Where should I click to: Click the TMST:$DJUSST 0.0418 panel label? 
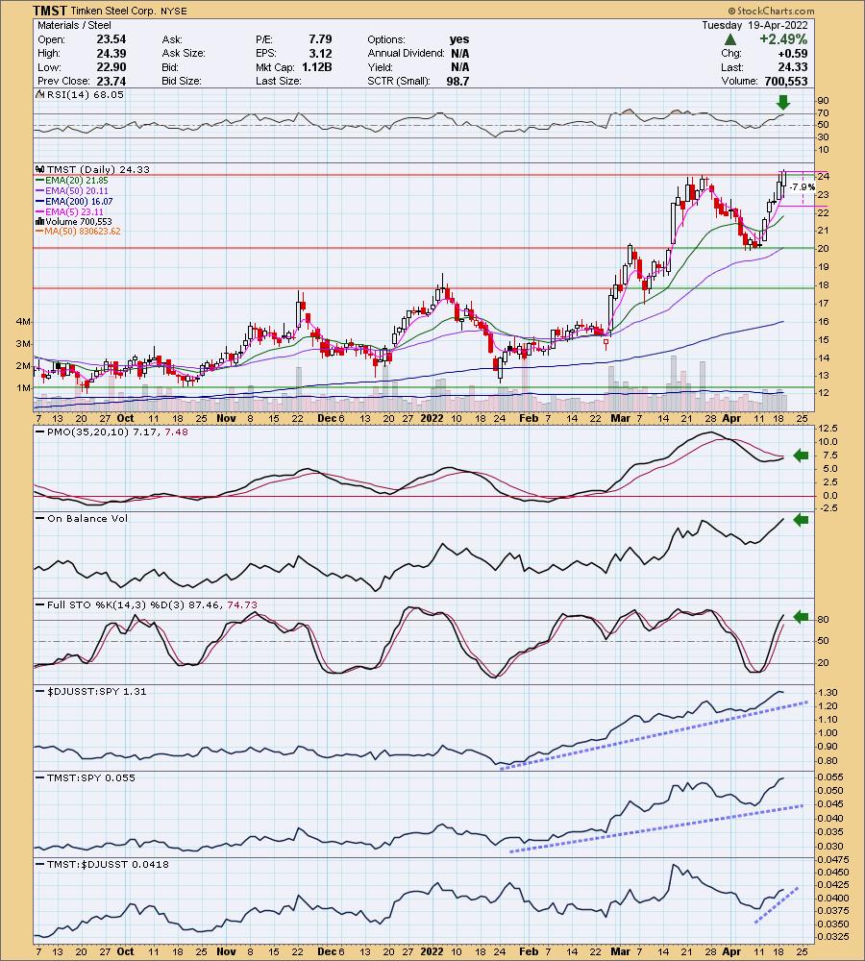coord(103,864)
